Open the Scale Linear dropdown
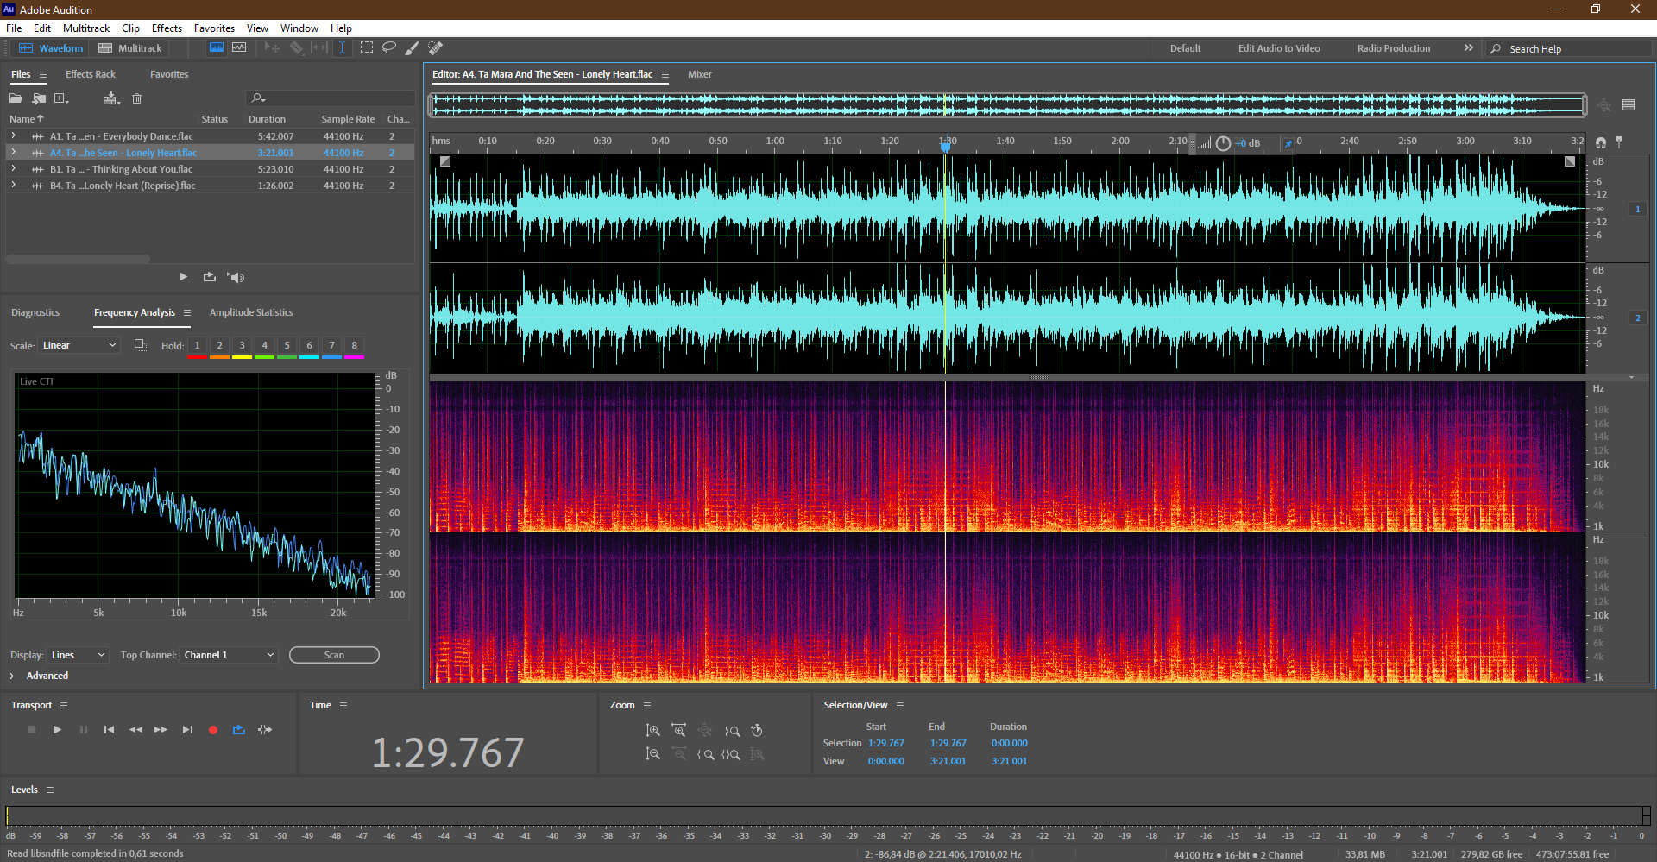Screen dimensions: 1657x862 coord(79,345)
